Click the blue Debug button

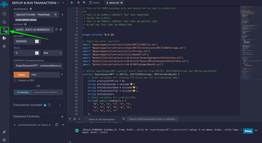point(248,131)
